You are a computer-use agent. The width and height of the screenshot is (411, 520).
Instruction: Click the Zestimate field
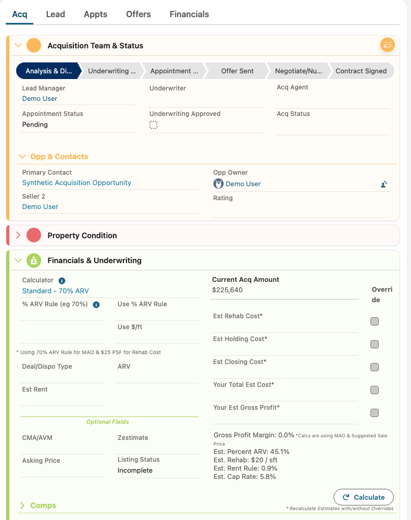pyautogui.click(x=157, y=444)
